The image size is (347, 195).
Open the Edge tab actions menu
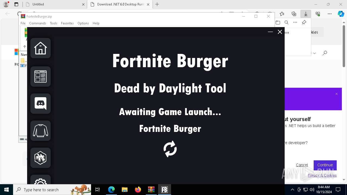16,4
